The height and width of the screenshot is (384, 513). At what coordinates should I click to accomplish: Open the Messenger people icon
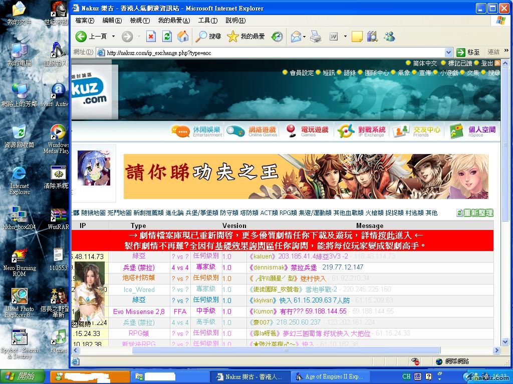point(389,36)
